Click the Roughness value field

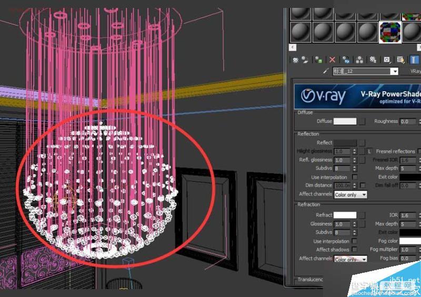407,122
